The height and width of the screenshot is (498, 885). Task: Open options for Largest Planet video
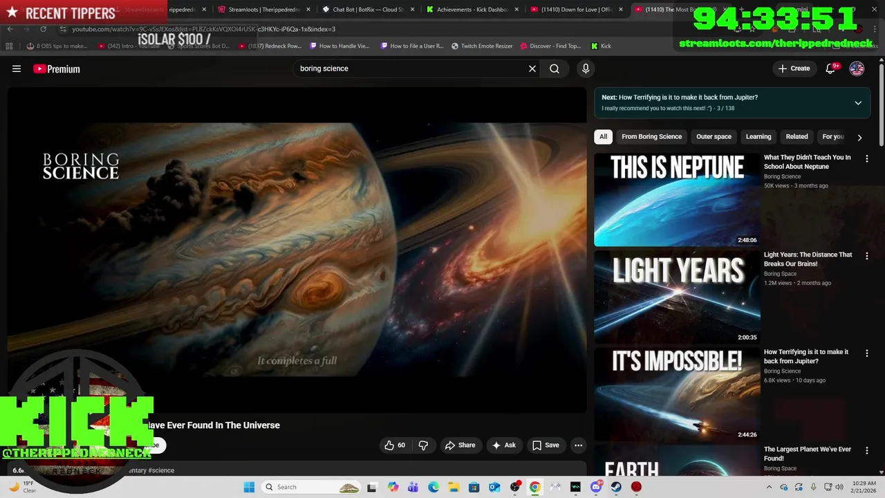pyautogui.click(x=866, y=451)
